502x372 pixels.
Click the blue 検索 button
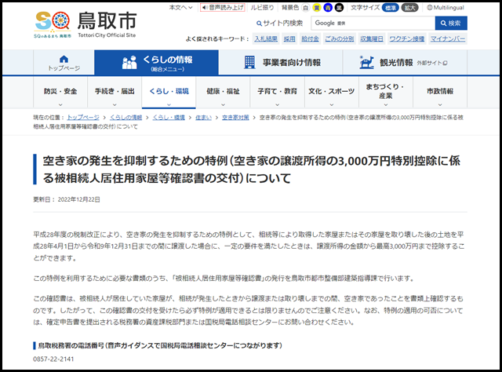[451, 23]
